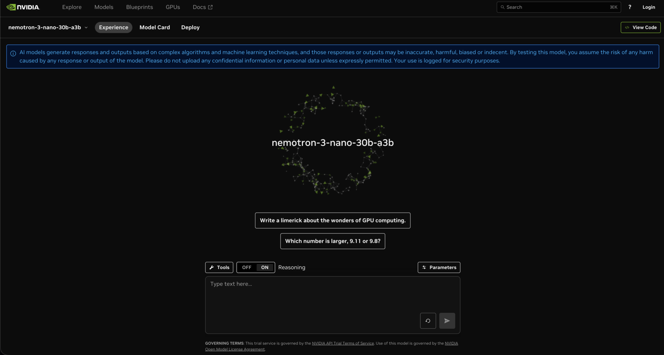Screen dimensions: 664x355
Task: Click the info icon in the disclaimer banner
Action: click(13, 52)
